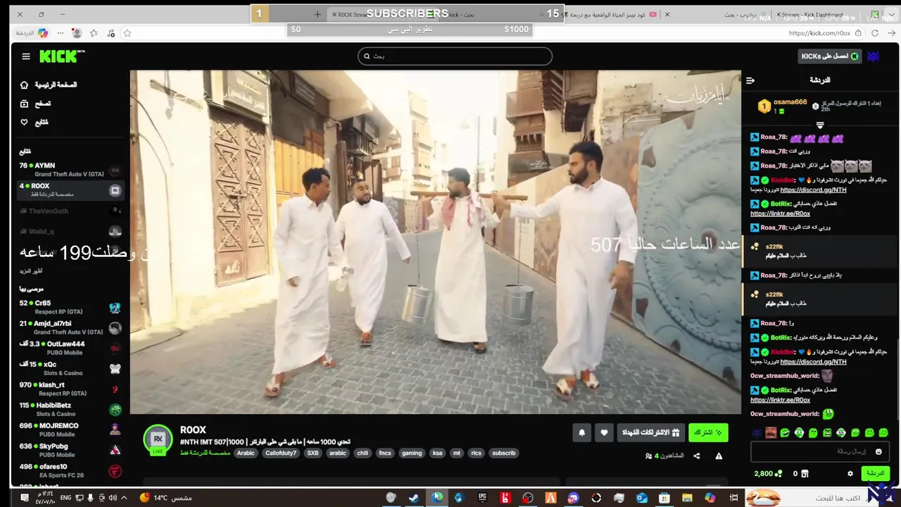This screenshot has height=507, width=901.
Task: Collapse the chat panel arrow
Action: (750, 80)
